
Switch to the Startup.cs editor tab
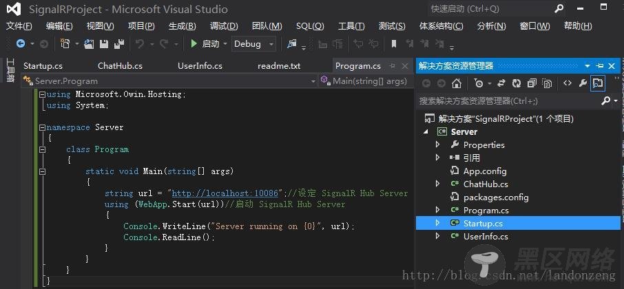point(43,66)
